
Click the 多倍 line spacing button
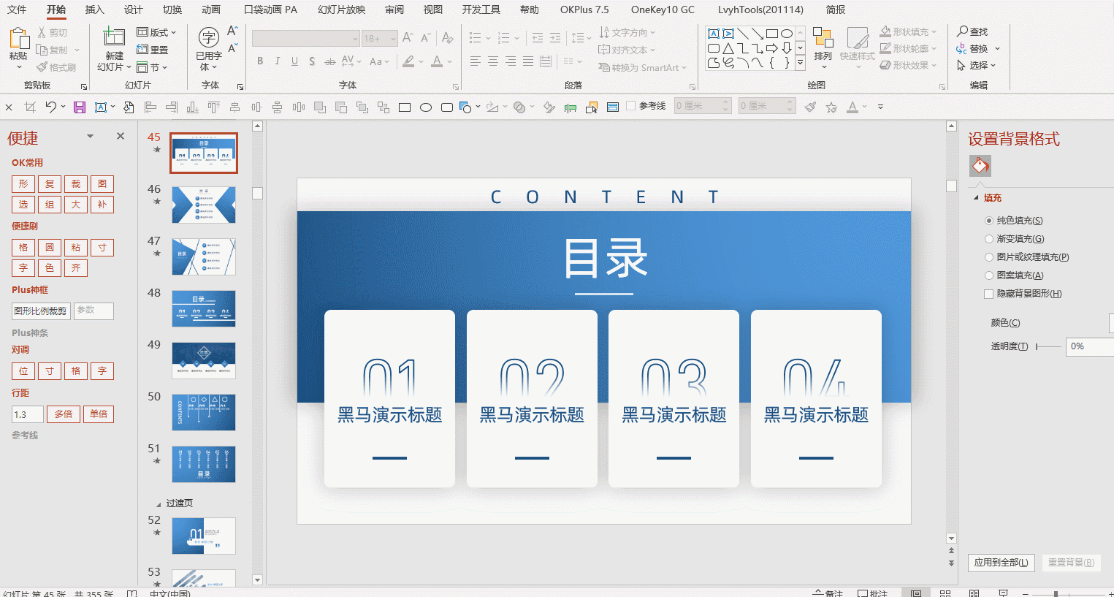64,414
